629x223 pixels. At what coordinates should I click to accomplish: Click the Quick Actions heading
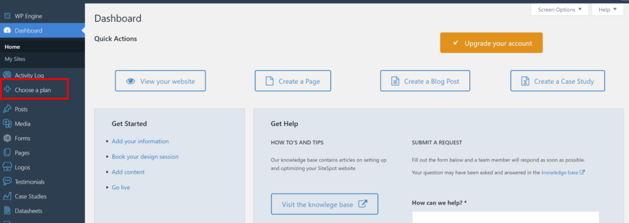coord(115,39)
